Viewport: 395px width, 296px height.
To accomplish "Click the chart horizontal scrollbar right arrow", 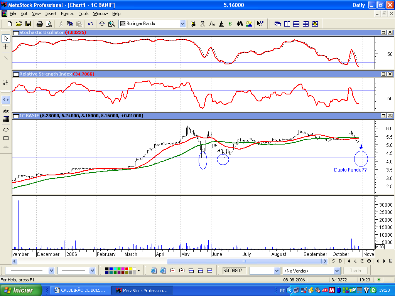I will (325, 261).
